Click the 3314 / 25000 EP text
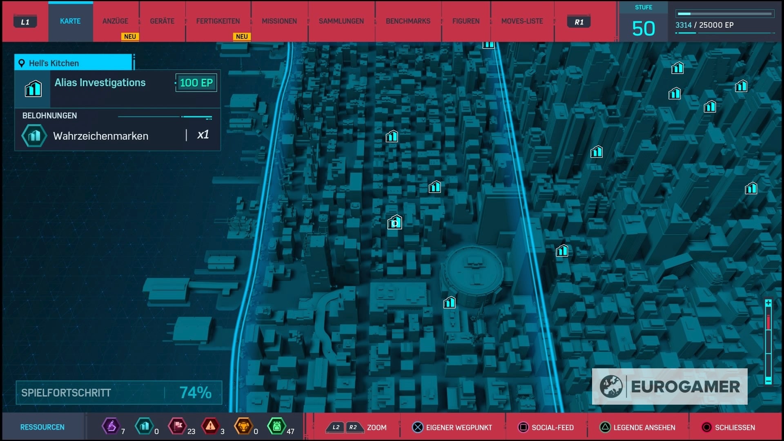 (704, 25)
